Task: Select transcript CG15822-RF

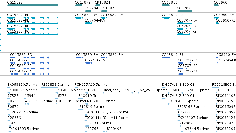Action: [x=33, y=29]
